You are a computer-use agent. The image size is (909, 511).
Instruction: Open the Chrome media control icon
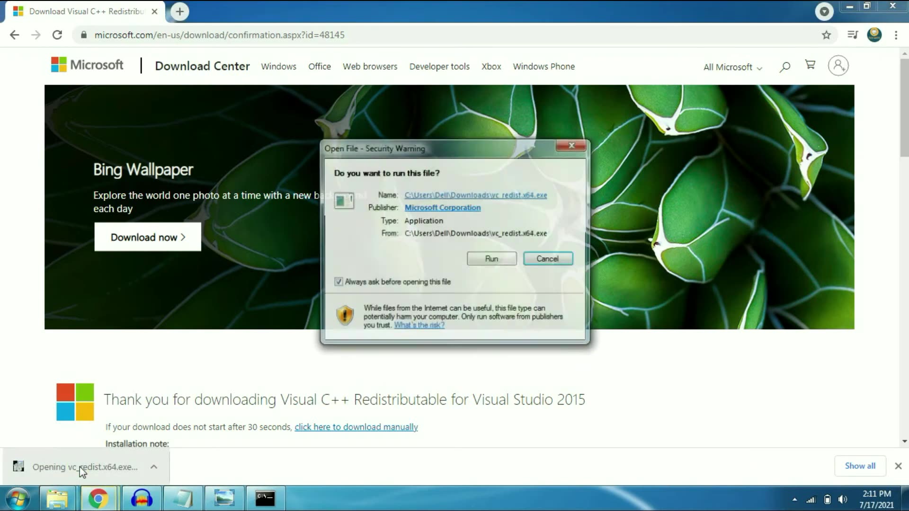click(853, 35)
